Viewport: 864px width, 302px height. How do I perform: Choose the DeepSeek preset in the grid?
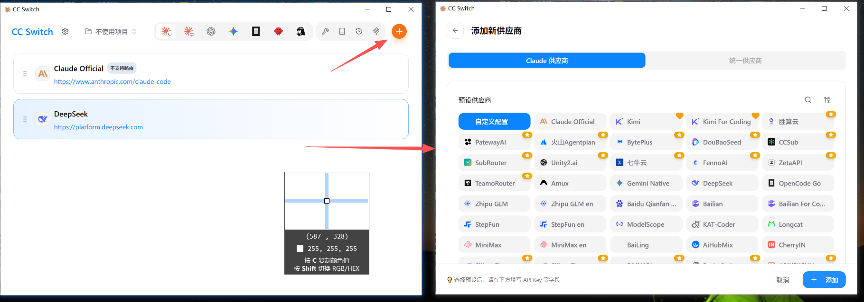(x=722, y=183)
